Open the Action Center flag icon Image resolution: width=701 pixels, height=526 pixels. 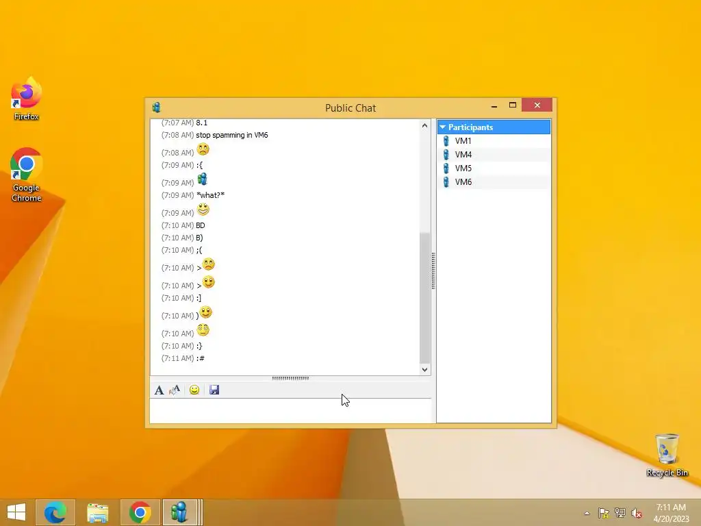(x=604, y=513)
